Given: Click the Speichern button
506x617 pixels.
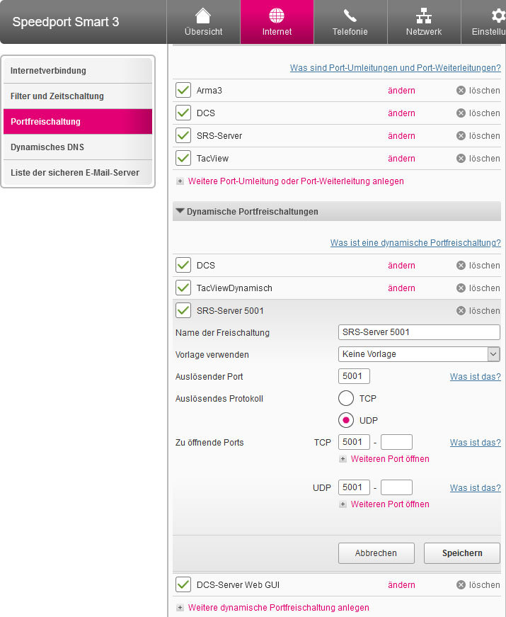Looking at the screenshot, I should click(462, 553).
